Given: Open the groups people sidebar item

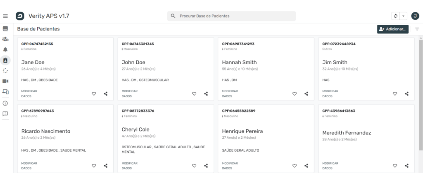Looking at the screenshot, I should [x=5, y=39].
